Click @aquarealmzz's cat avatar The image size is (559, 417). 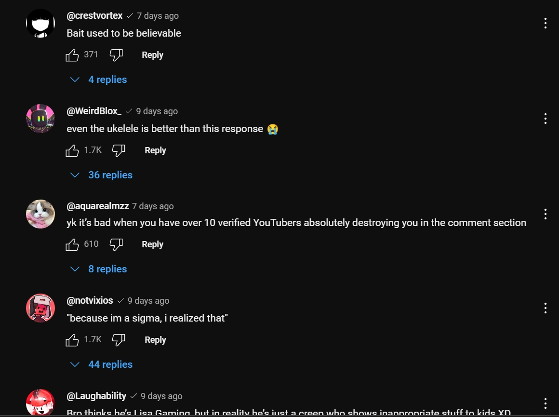(x=40, y=214)
